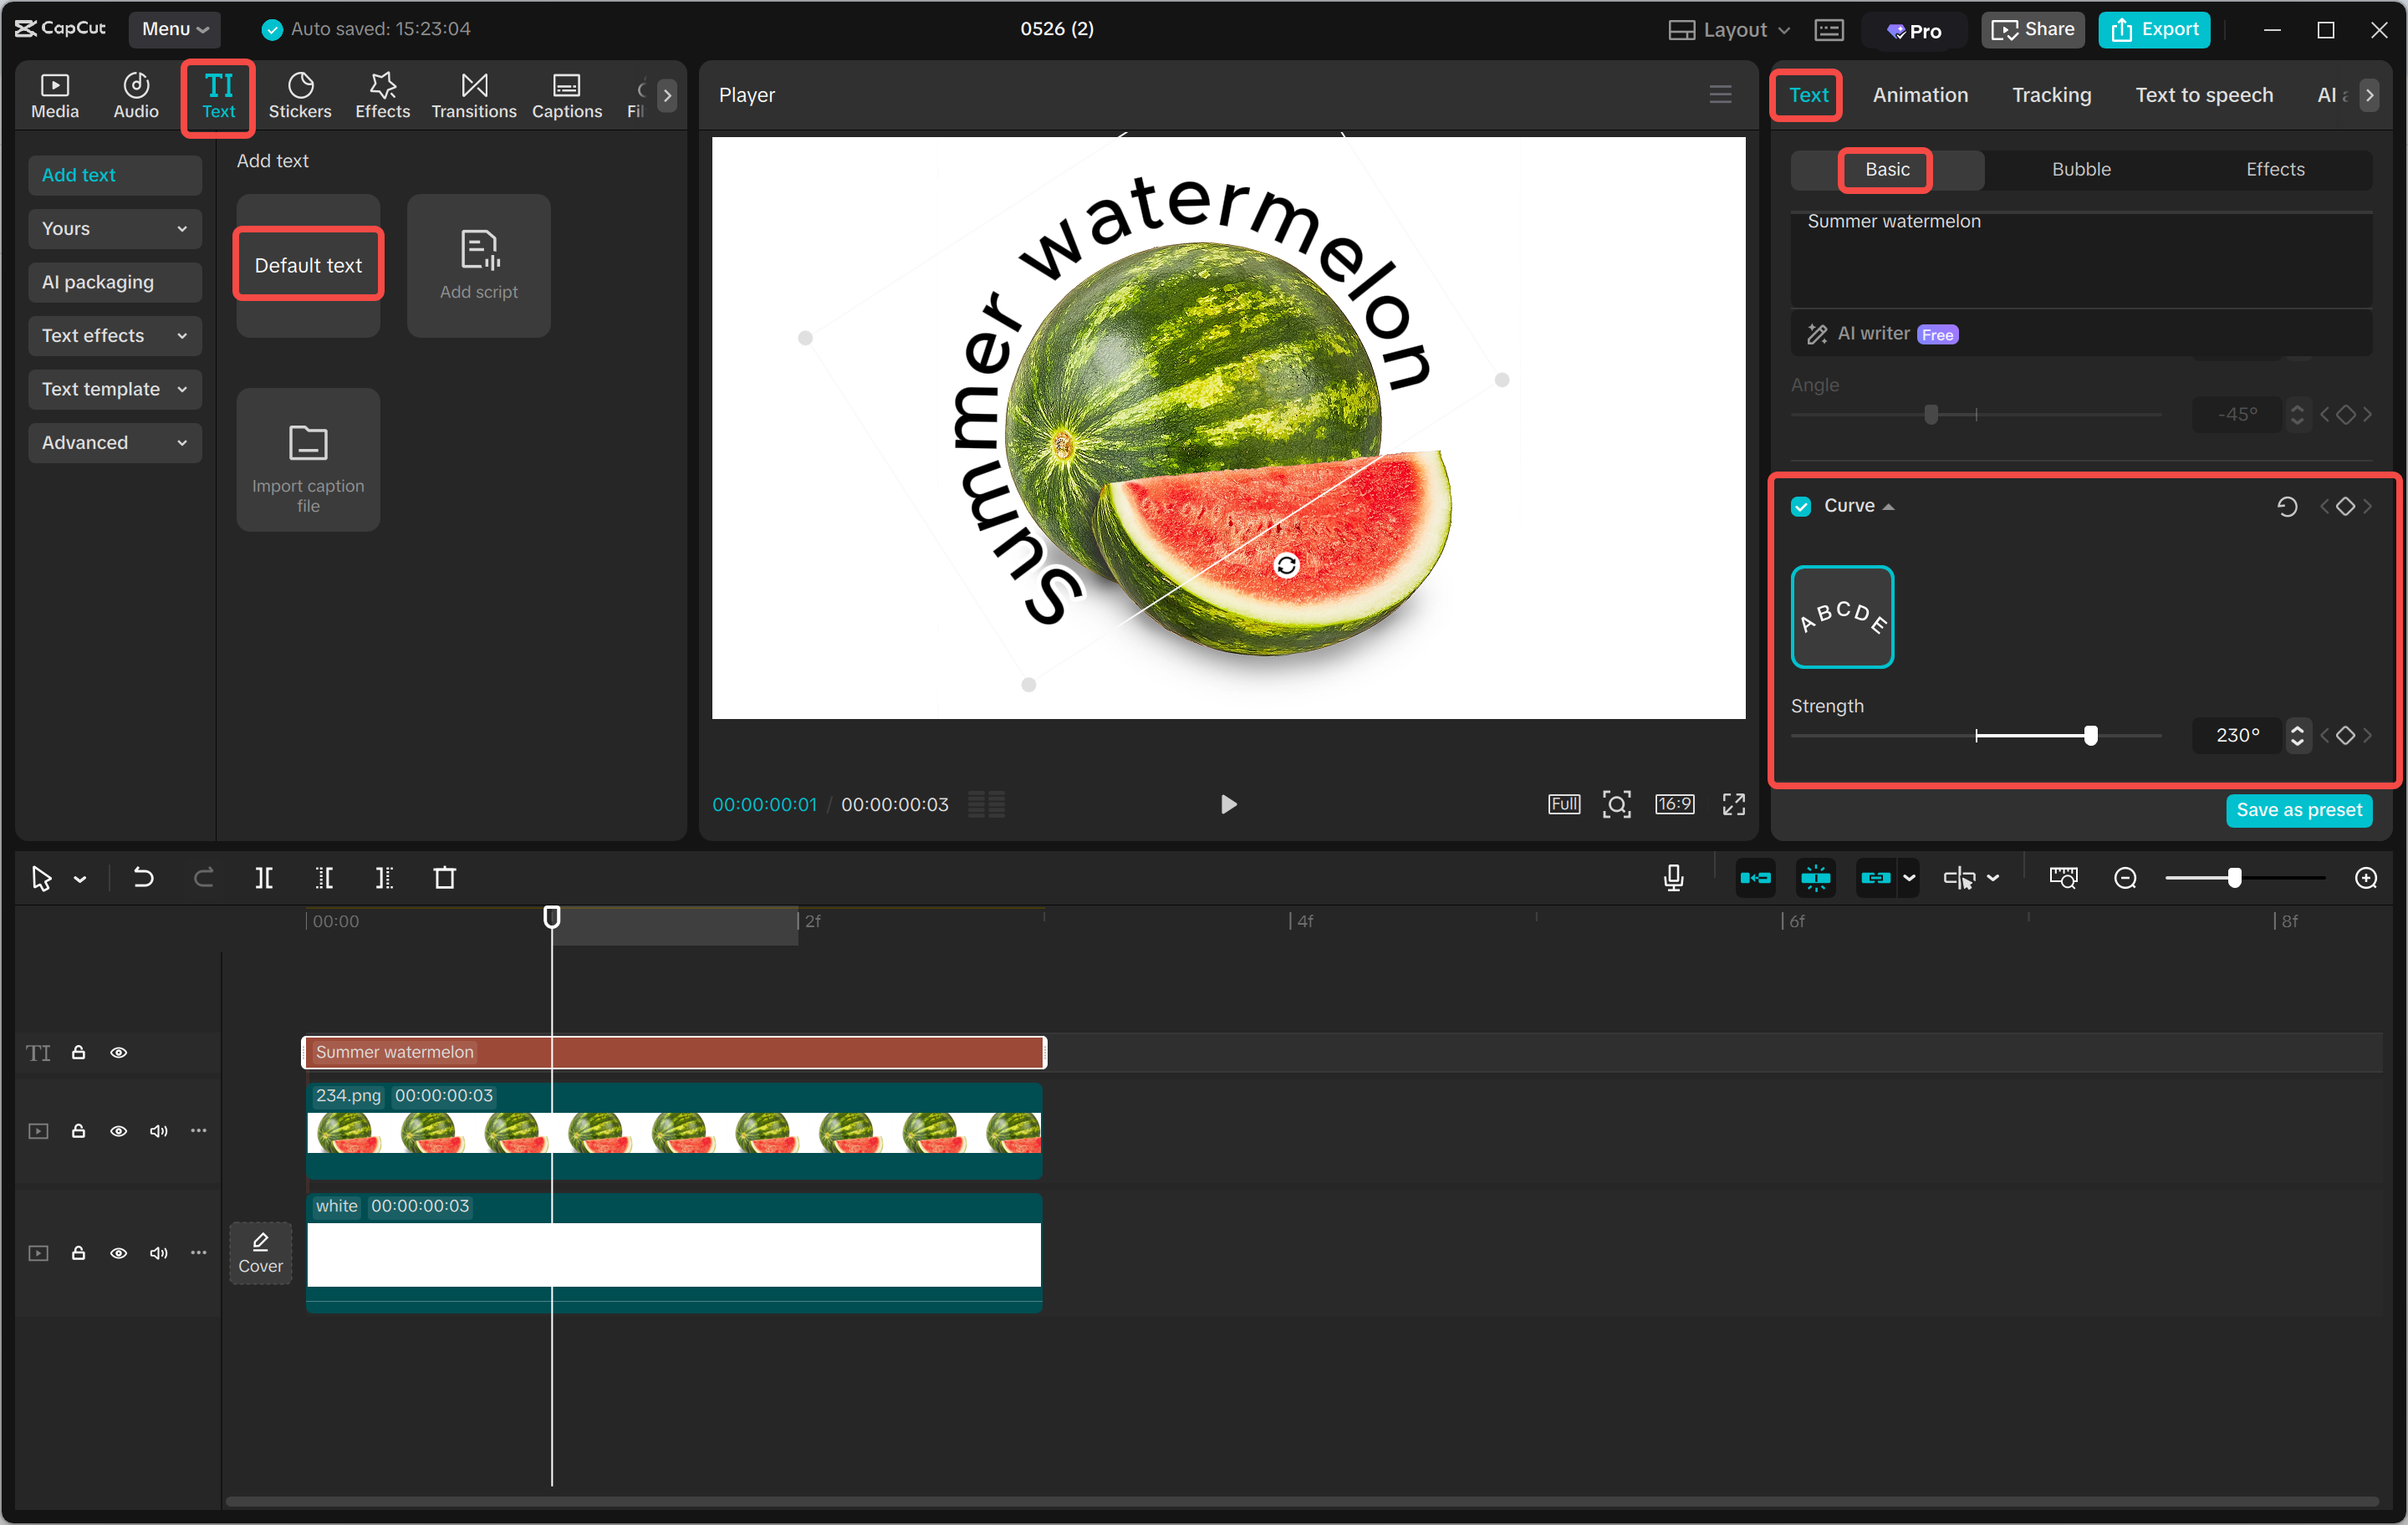Open the Stickers panel
This screenshot has height=1525, width=2408.
pos(300,95)
